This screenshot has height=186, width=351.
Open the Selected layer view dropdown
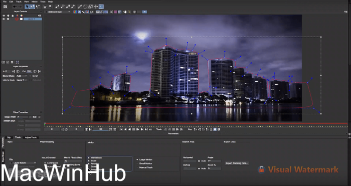point(58,12)
